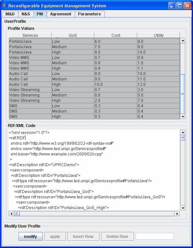This screenshot has width=193, height=248.
Task: Click the RDF/XML horizontal scrollbar thumb
Action: [17, 214]
